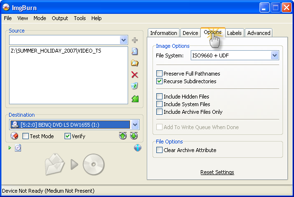Toggle Preserve Full Pathnames checkbox

[x=159, y=73]
